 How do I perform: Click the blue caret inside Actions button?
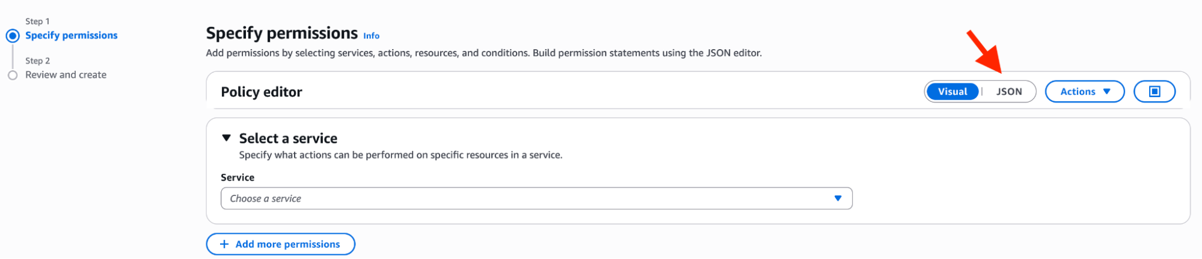pos(1106,92)
